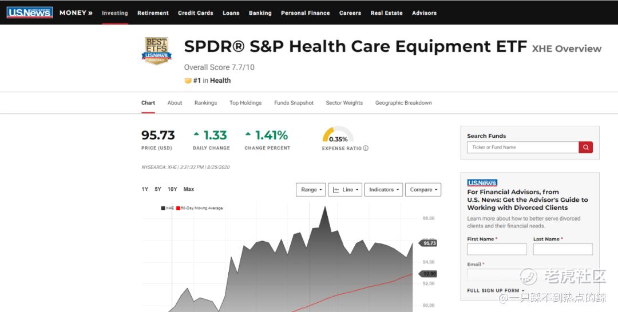Image resolution: width=618 pixels, height=312 pixels.
Task: Click the 95.73 price marker on chart
Action: (429, 243)
